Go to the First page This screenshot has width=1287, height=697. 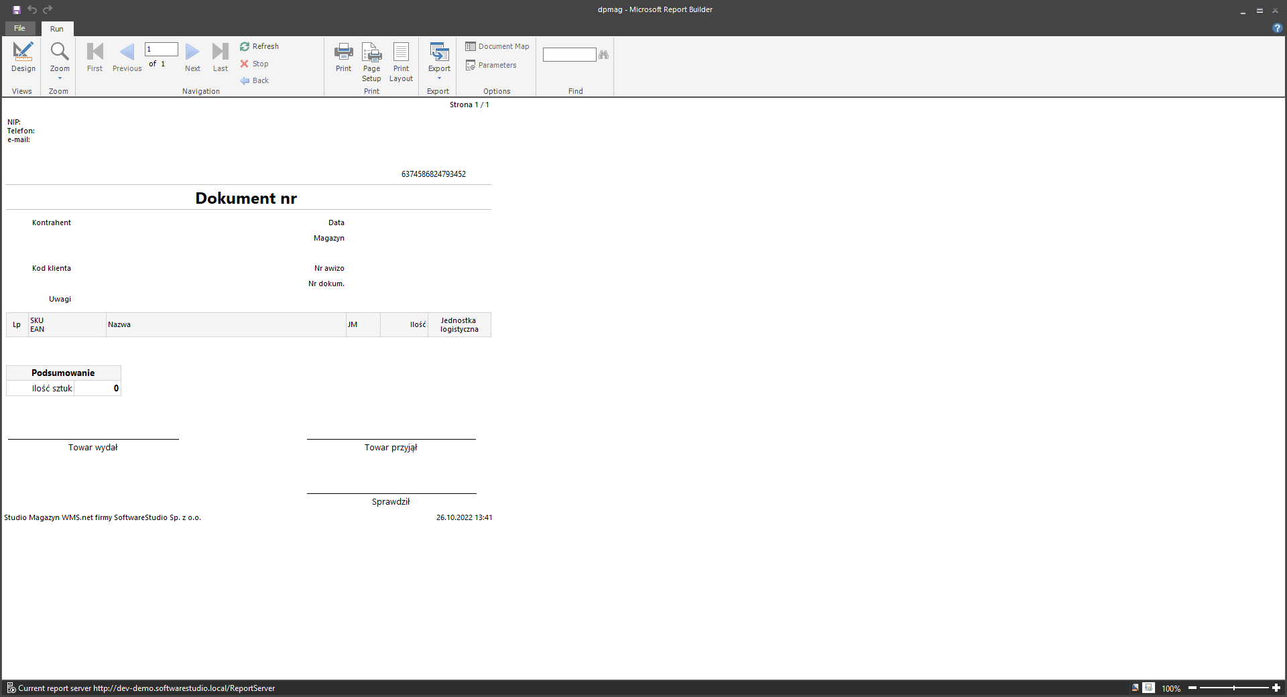click(x=95, y=58)
